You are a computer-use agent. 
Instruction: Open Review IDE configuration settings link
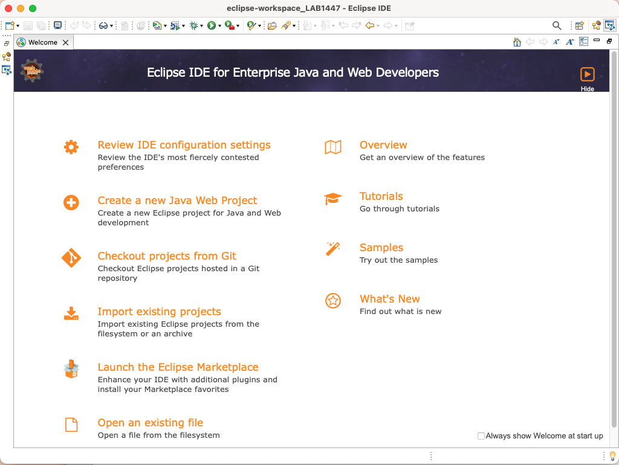click(184, 145)
